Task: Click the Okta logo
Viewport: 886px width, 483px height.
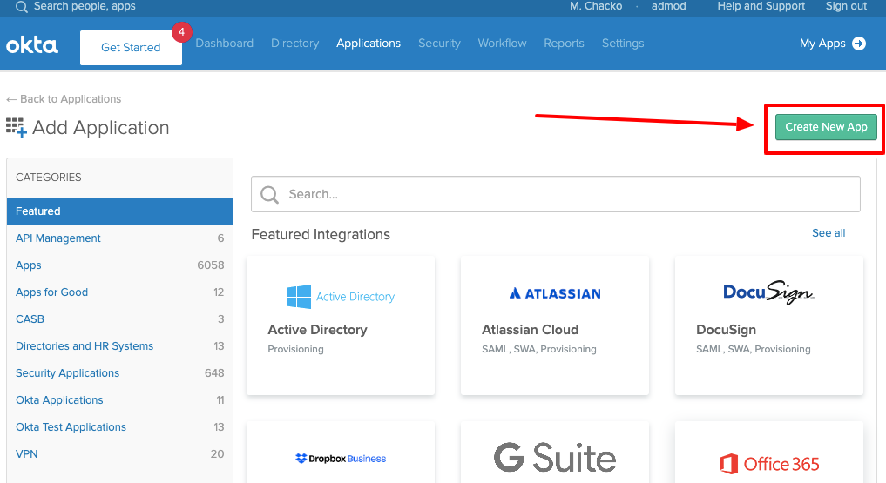Action: click(32, 45)
